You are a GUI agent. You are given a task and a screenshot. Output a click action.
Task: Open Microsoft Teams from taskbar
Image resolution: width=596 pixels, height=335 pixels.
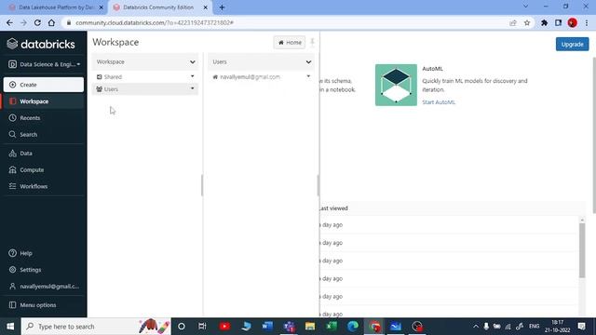coord(289,327)
